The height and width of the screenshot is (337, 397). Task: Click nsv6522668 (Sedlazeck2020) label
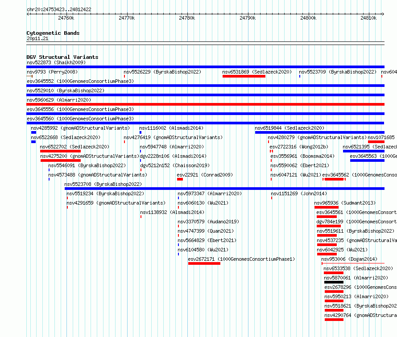pyautogui.click(x=66, y=137)
